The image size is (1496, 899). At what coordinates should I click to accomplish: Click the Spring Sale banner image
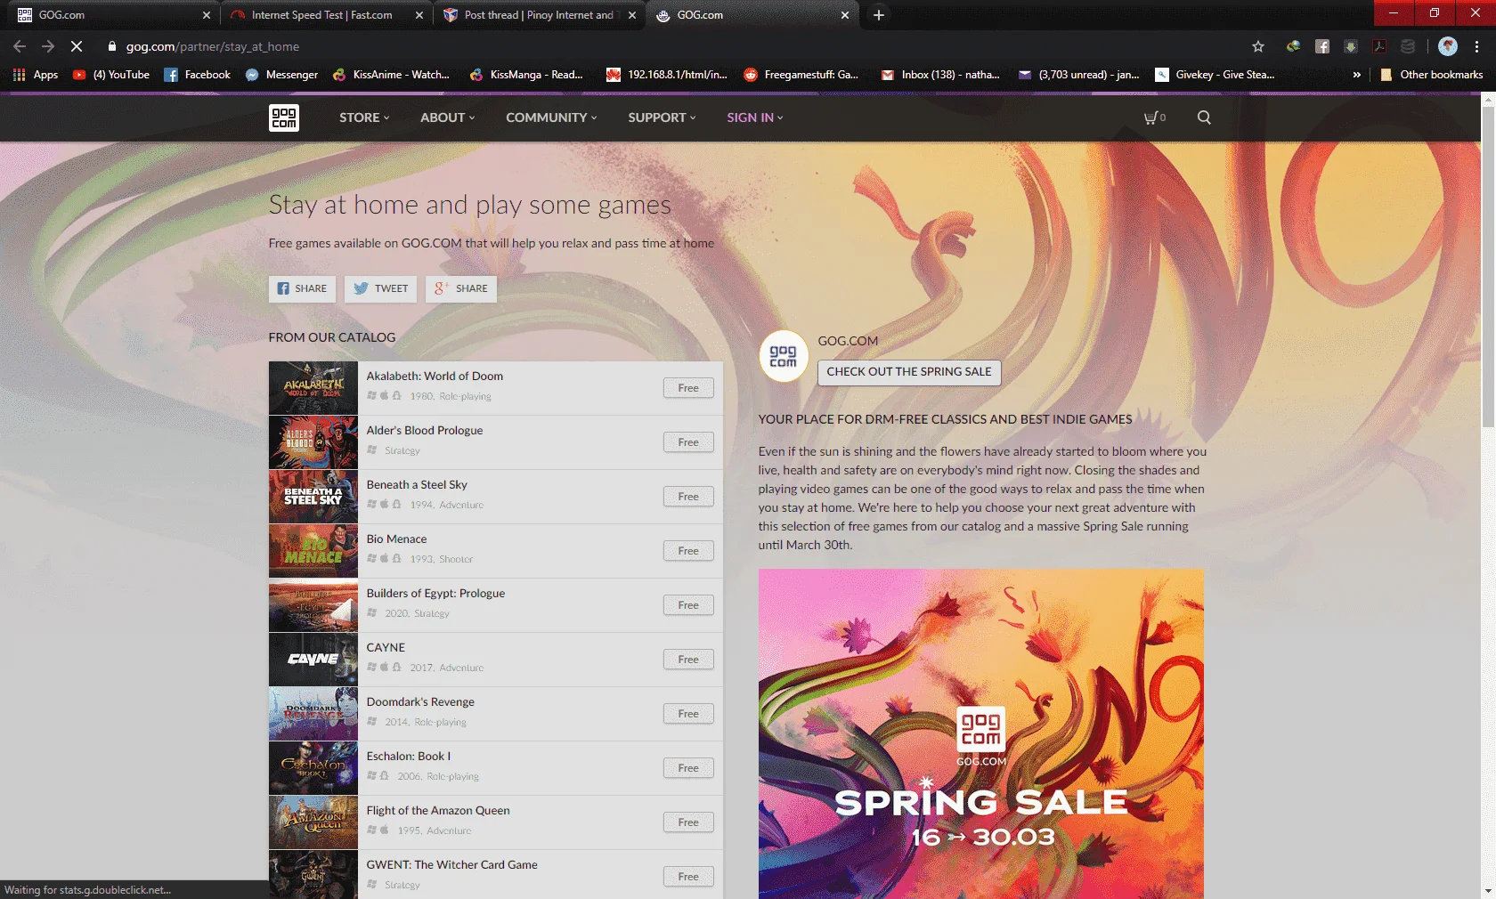(981, 733)
